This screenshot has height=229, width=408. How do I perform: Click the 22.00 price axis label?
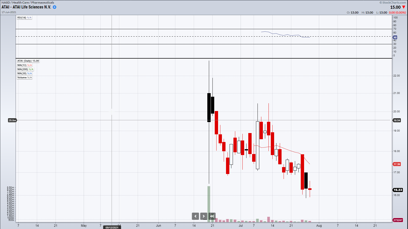(396, 76)
